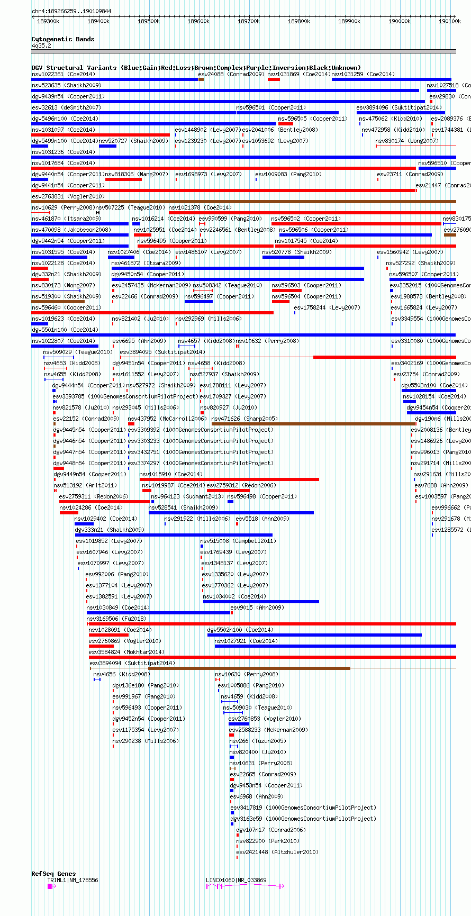Select variant esv2041006 (Bentley2008) label
471x916 pixels.
pyautogui.click(x=280, y=130)
